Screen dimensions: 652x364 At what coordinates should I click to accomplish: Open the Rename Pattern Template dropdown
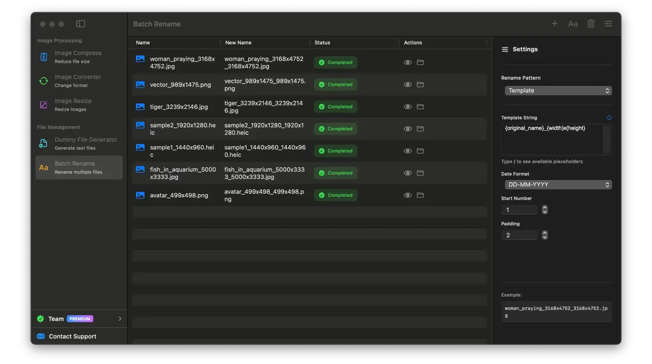pos(558,90)
